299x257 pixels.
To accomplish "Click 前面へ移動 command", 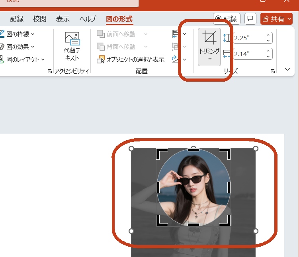I will click(x=116, y=34).
